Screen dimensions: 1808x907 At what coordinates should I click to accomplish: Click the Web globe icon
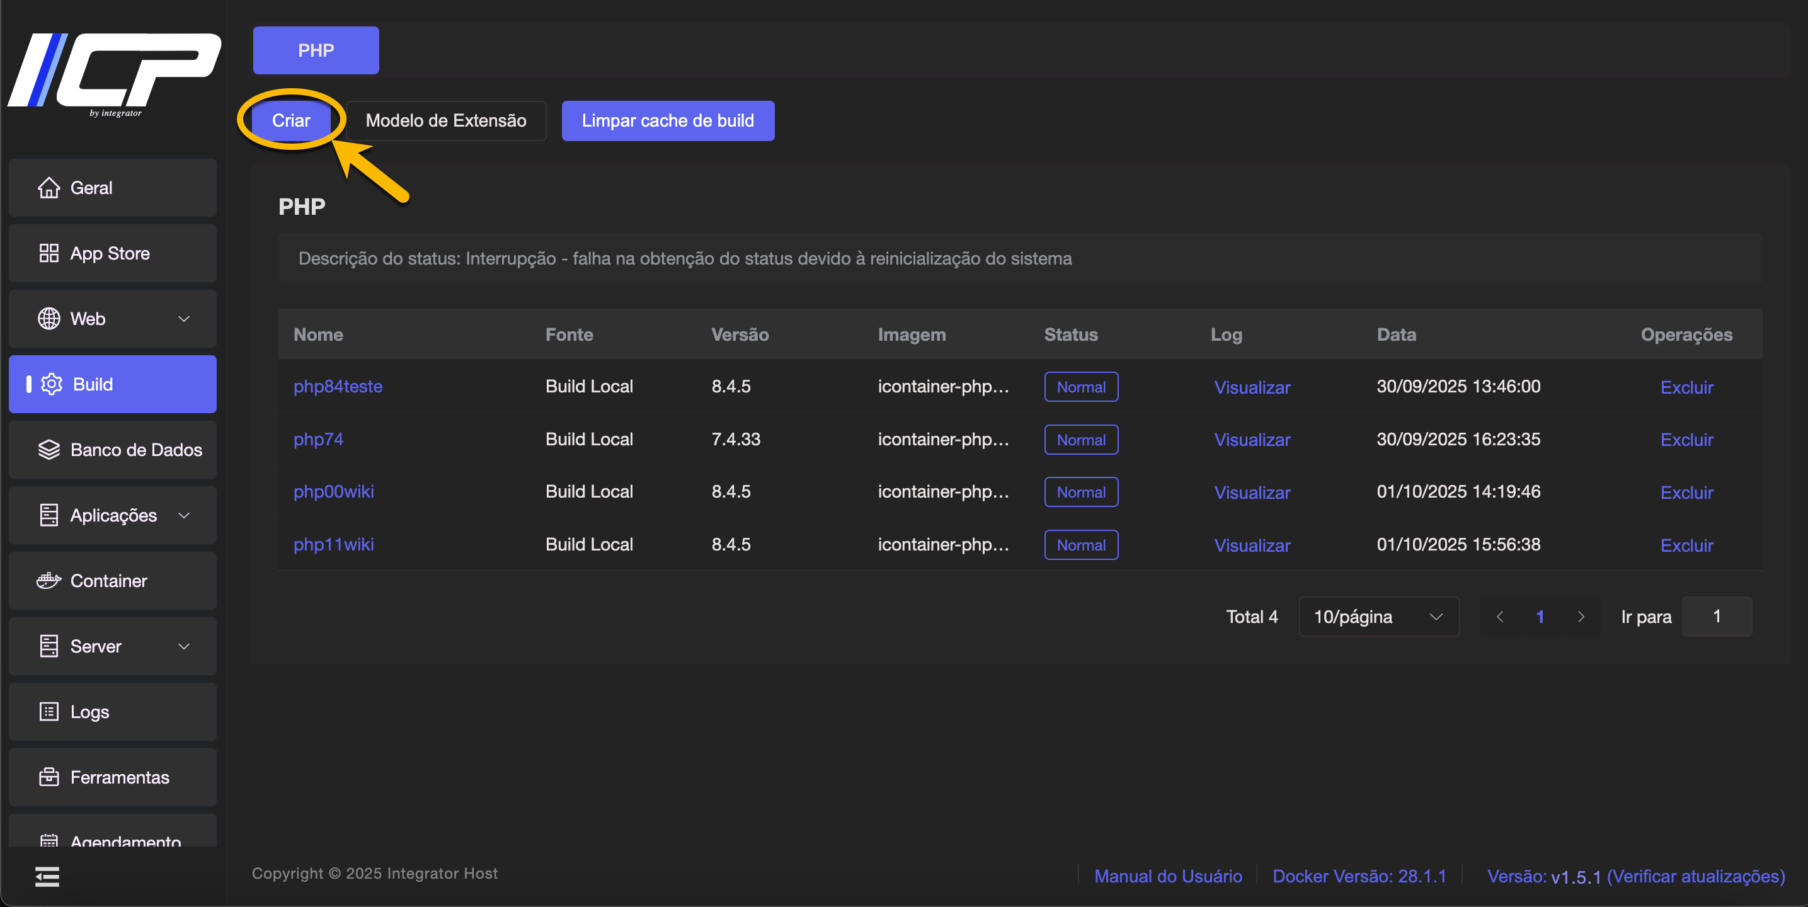point(49,319)
